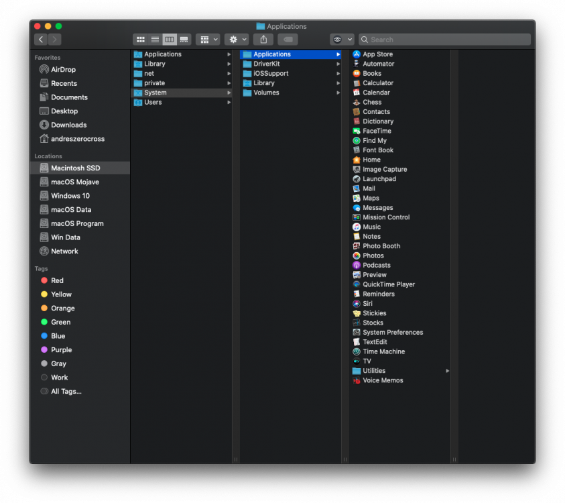Expand the Utilities folder arrow
Viewport: 565px width, 503px height.
coord(447,371)
